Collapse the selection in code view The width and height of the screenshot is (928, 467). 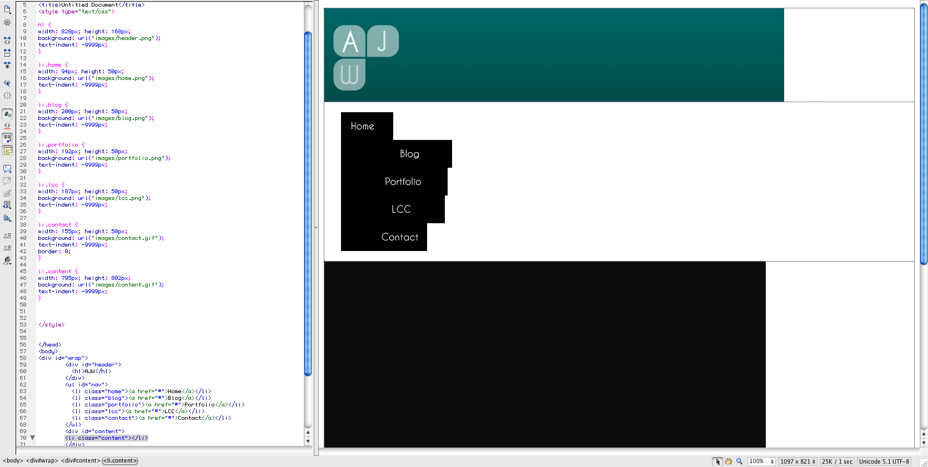click(7, 53)
